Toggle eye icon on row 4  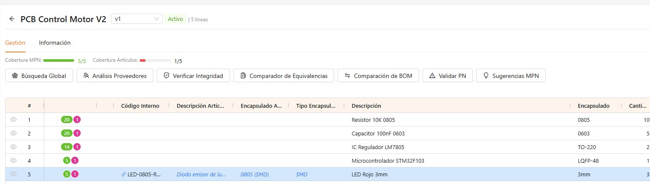pyautogui.click(x=13, y=161)
